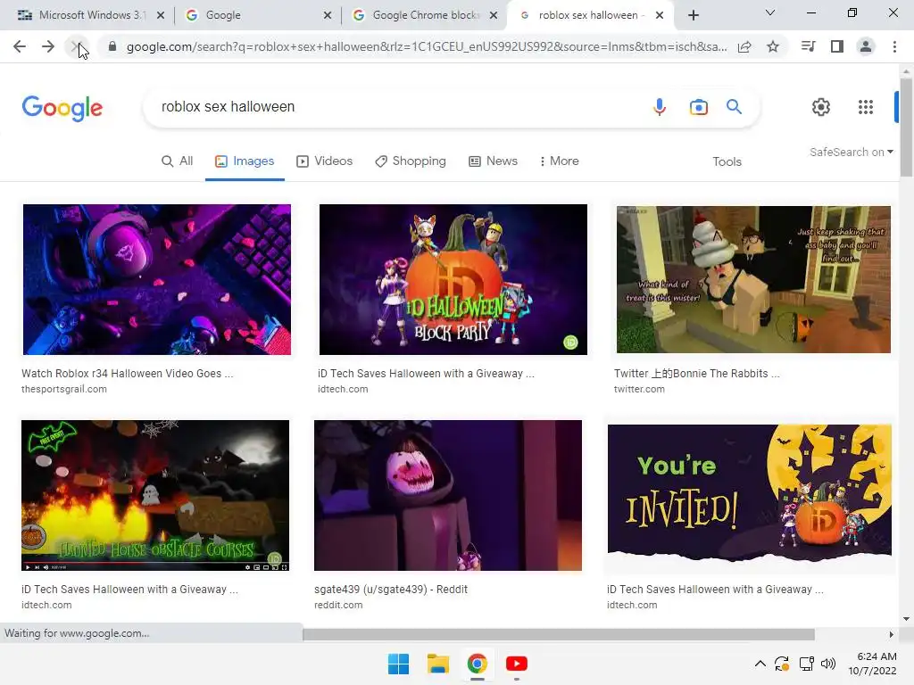Expand the More search options

559,161
